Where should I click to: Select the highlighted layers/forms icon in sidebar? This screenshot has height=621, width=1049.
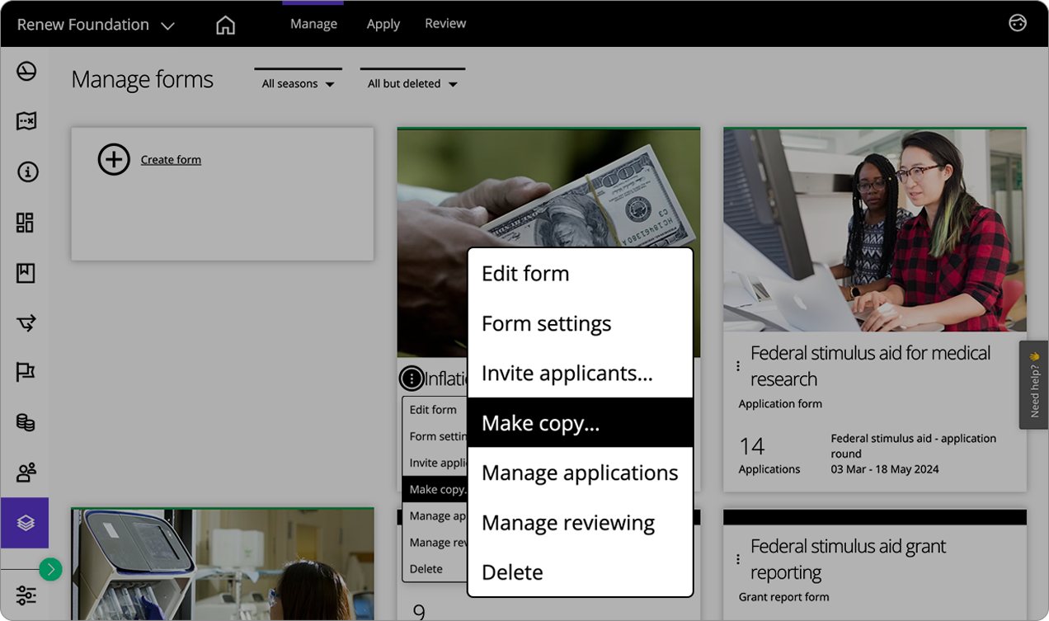tap(25, 522)
